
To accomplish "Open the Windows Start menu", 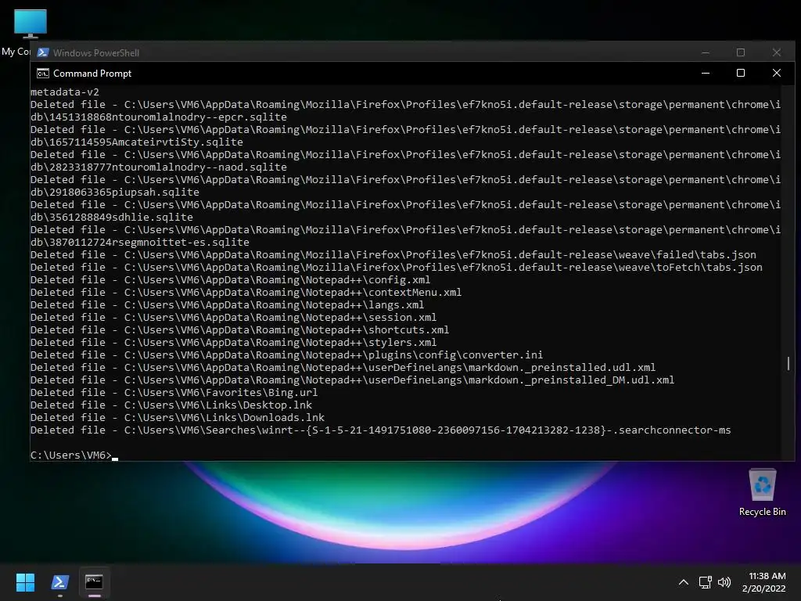I will click(25, 582).
